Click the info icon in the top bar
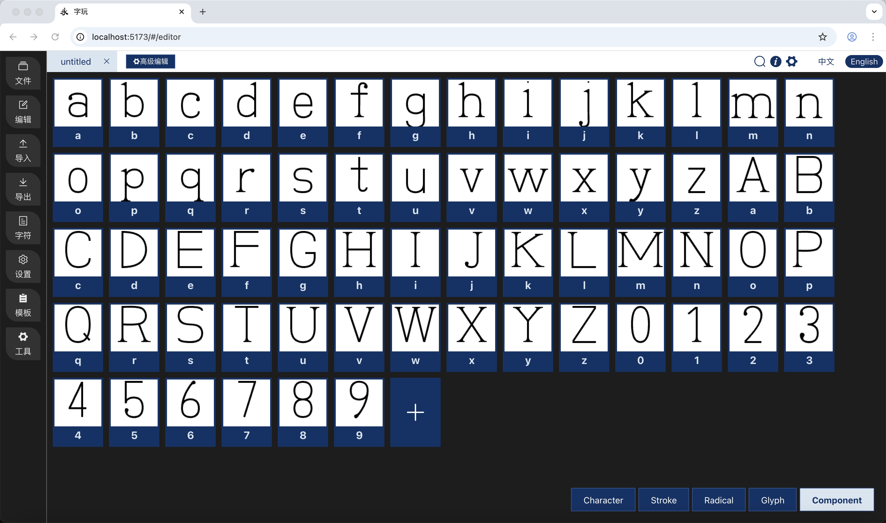The image size is (886, 523). coord(775,62)
